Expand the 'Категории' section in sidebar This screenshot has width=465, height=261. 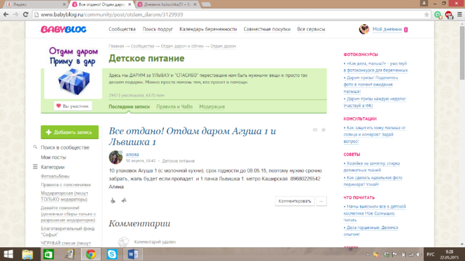click(53, 167)
